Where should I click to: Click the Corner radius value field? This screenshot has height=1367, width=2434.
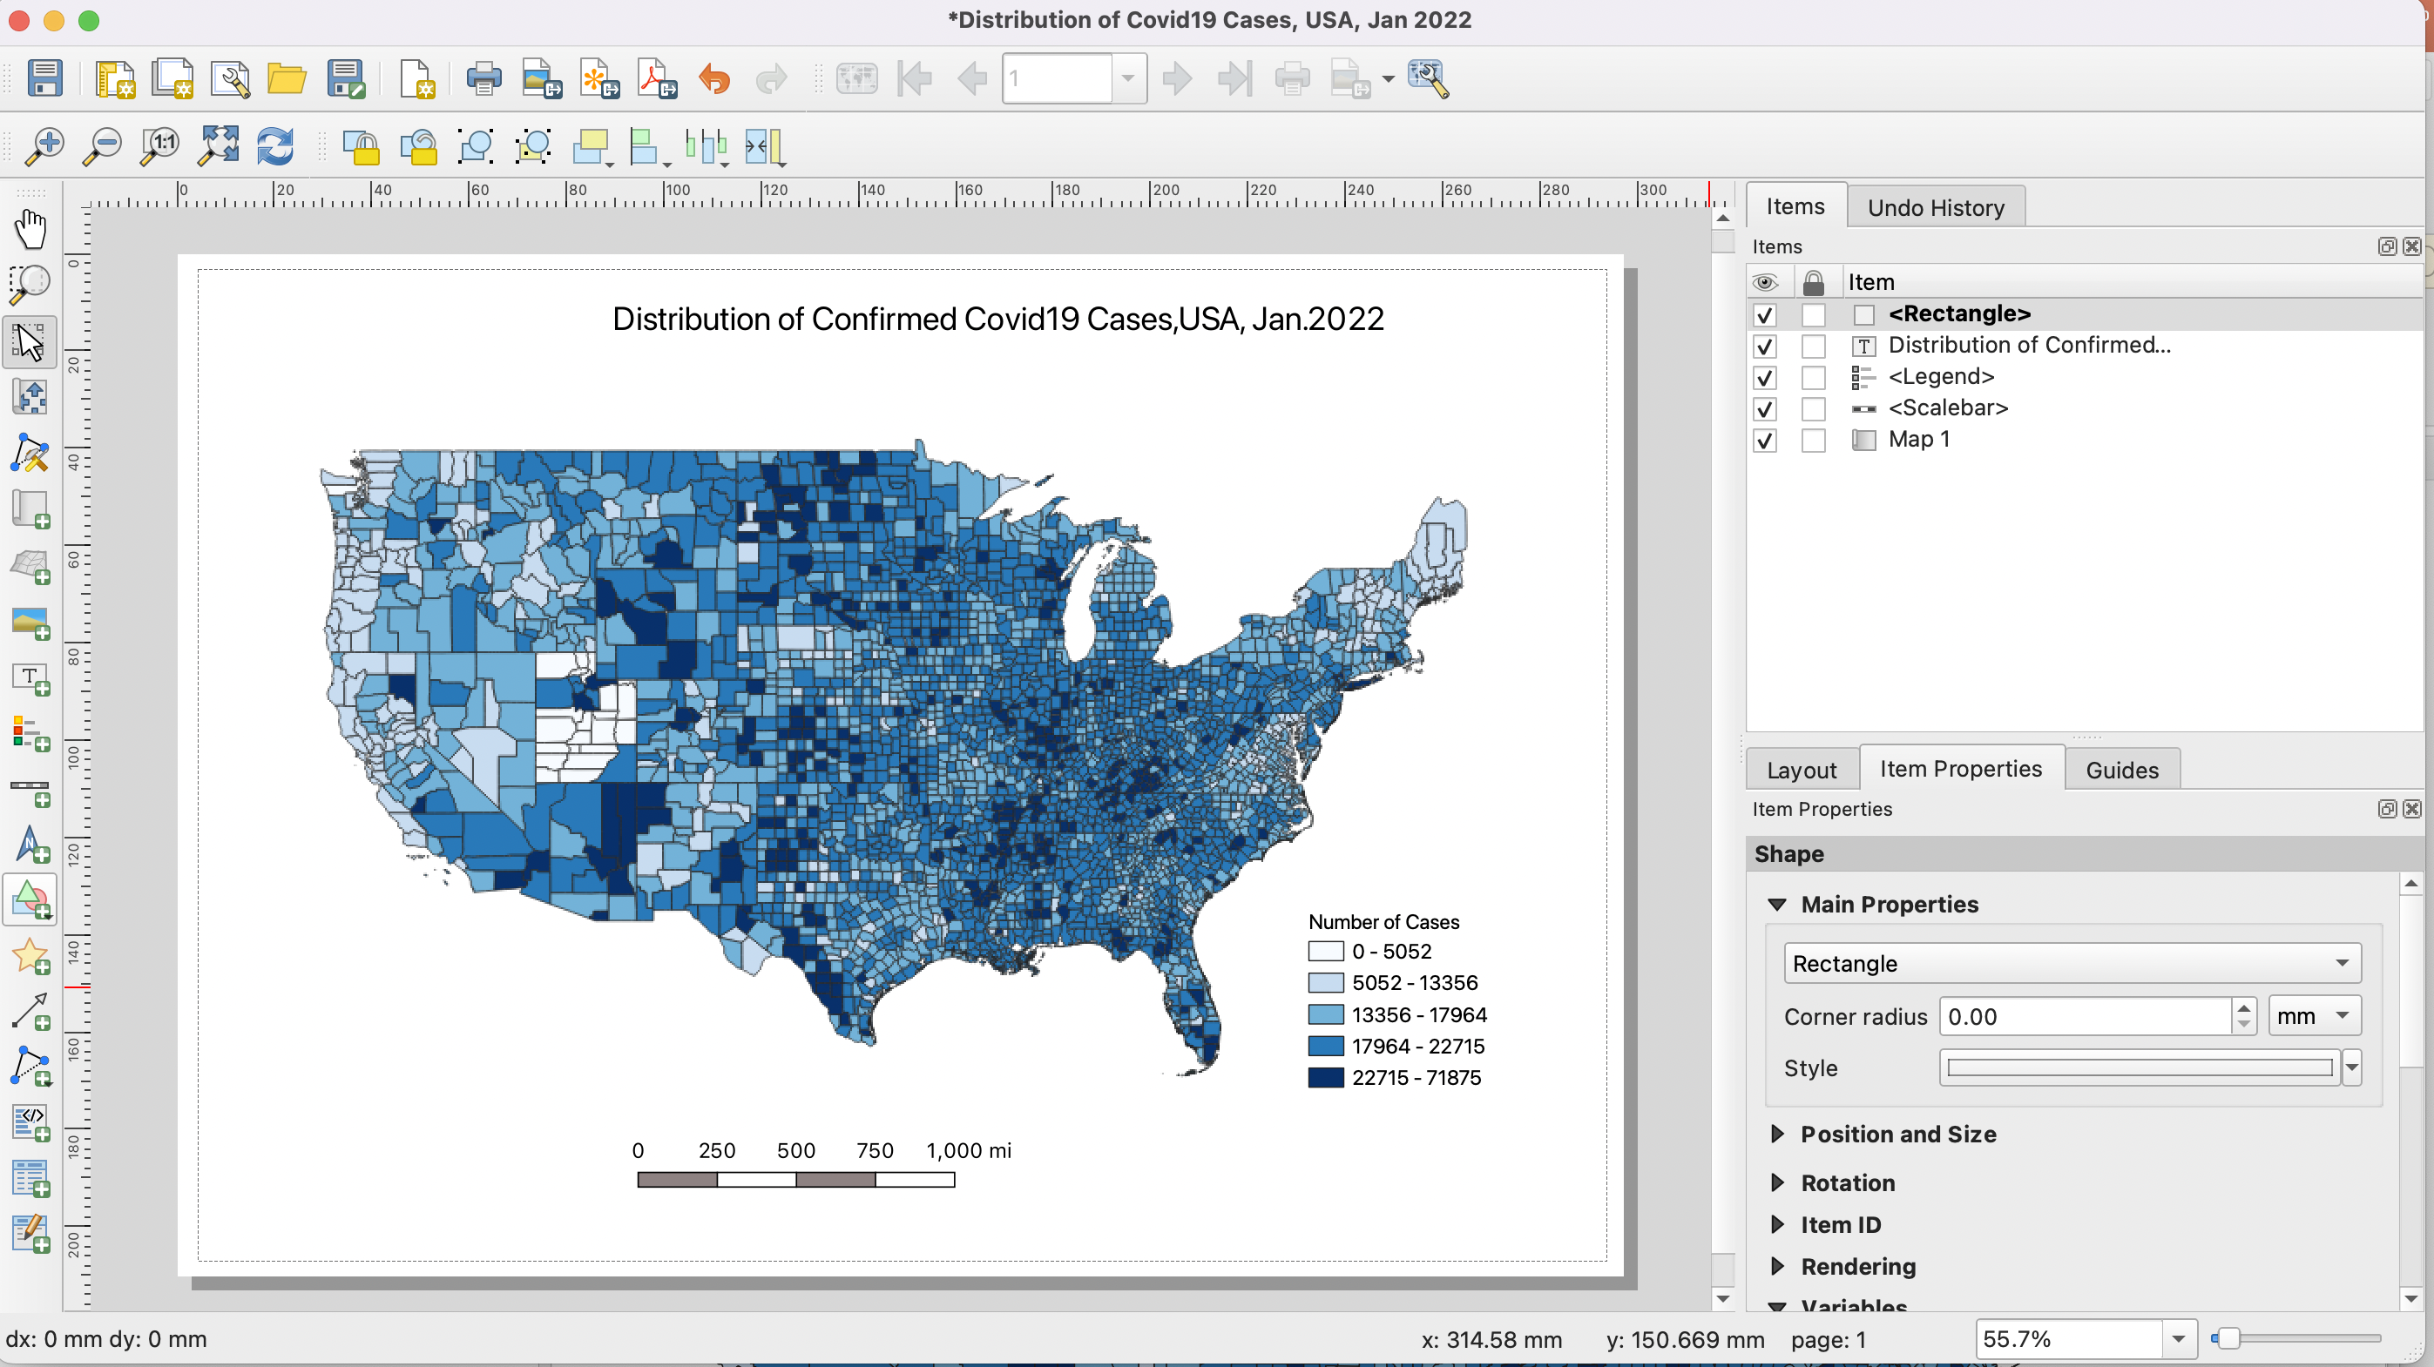point(2086,1016)
